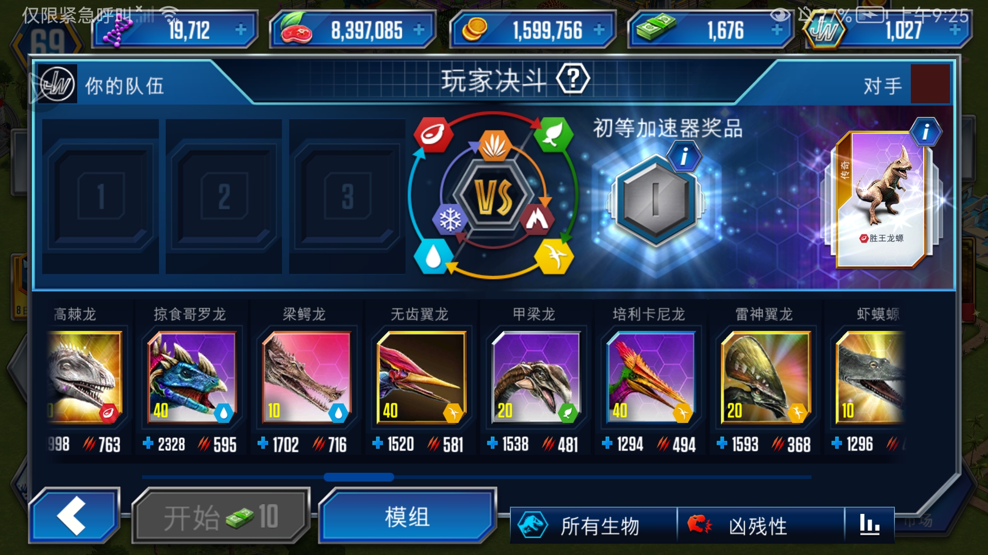The image size is (988, 555).
Task: Open help question mark beside 玩家决斗
Action: [x=573, y=79]
